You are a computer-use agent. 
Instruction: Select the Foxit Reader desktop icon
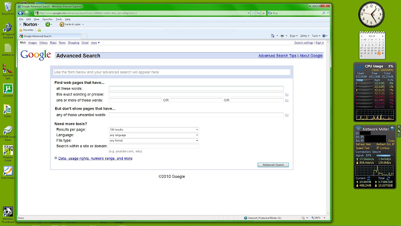(x=8, y=172)
